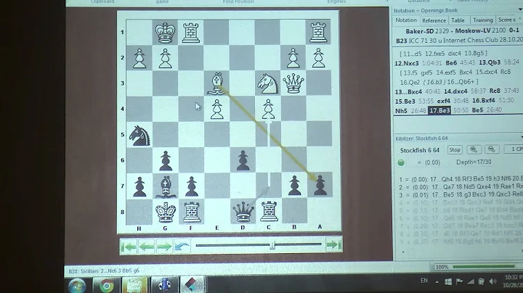The width and height of the screenshot is (523, 293).
Task: Select highlighted move 17.Be3
Action: click(x=439, y=110)
